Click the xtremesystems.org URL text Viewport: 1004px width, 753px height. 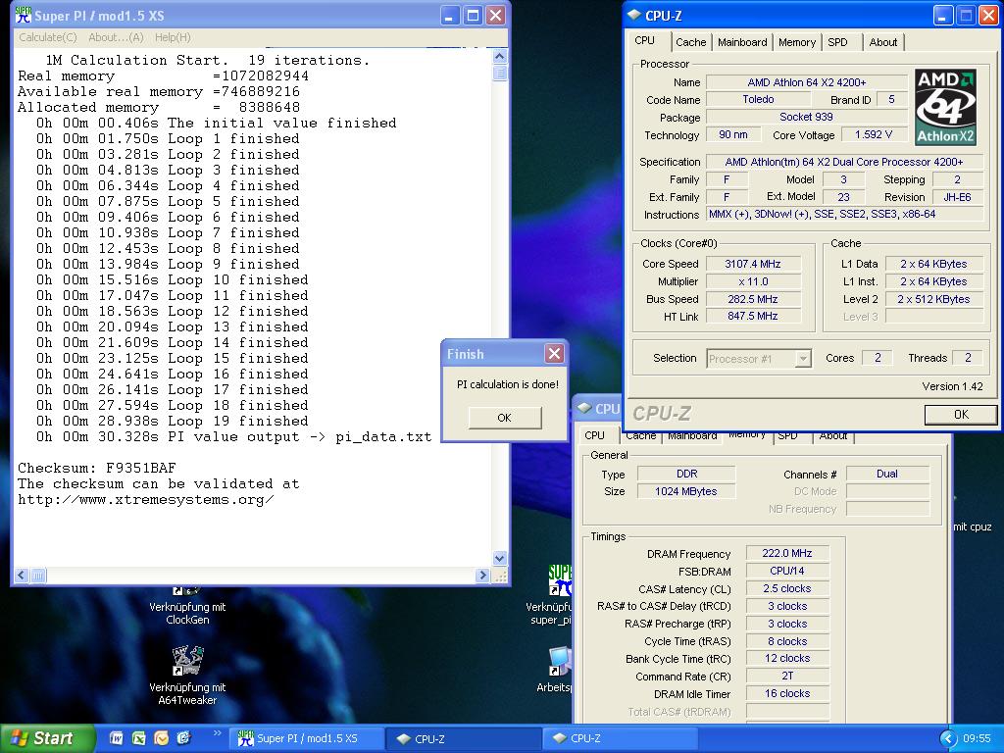146,499
